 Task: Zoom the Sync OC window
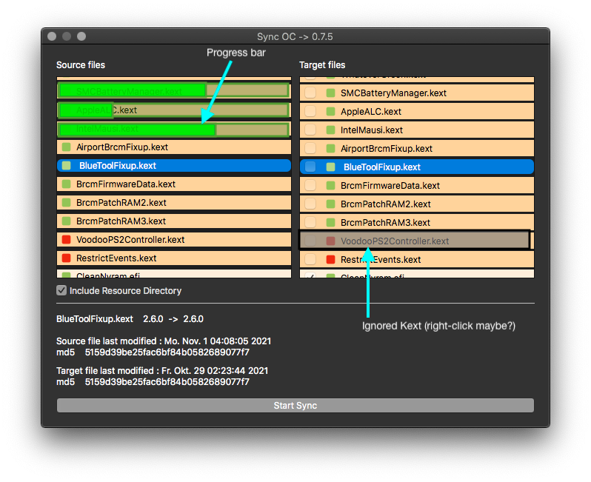click(81, 36)
